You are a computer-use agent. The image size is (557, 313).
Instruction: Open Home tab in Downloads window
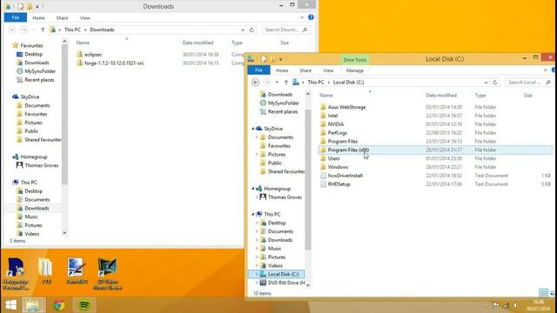coord(38,17)
